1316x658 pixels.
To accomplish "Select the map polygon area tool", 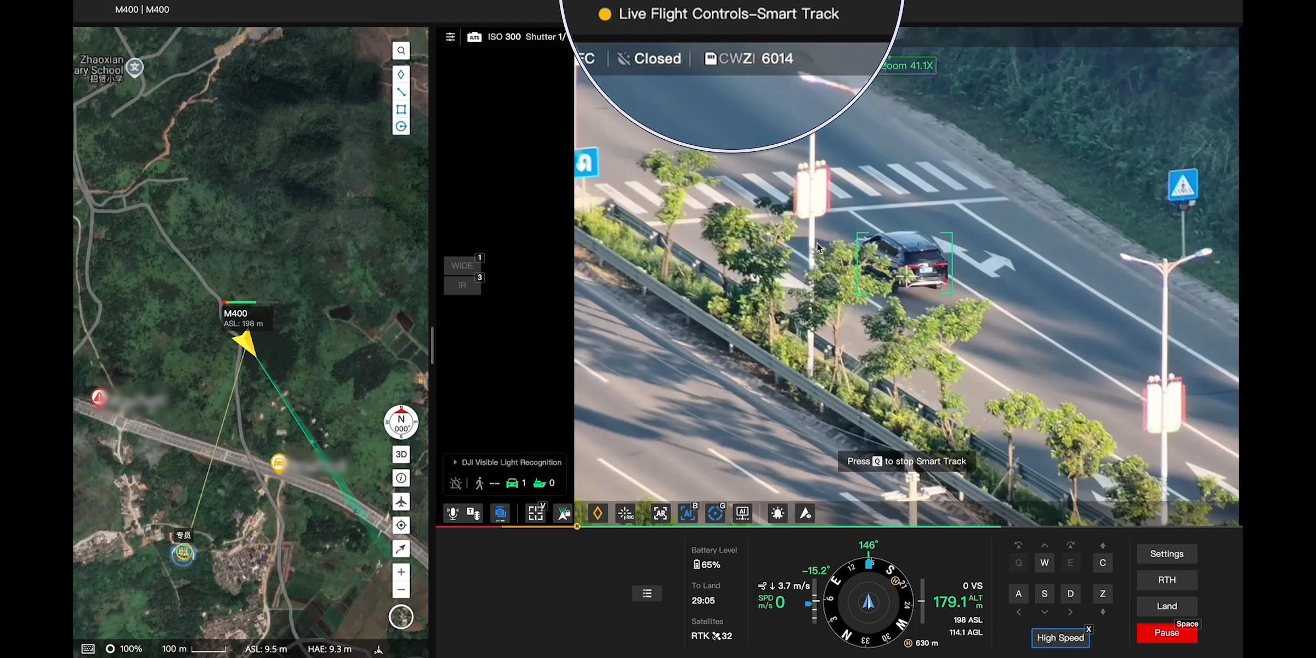I will [x=401, y=109].
